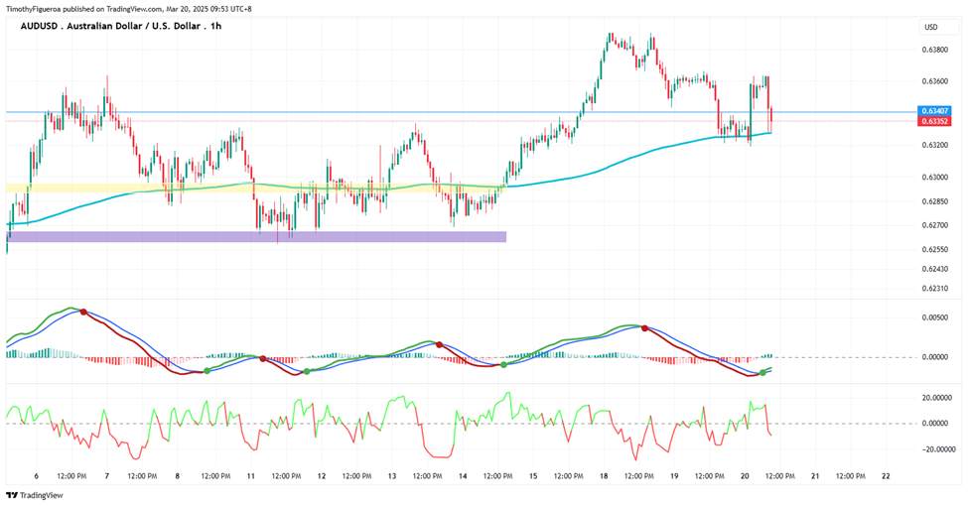
Task: Click the -20.00000 oscillator scale label
Action: [x=935, y=449]
